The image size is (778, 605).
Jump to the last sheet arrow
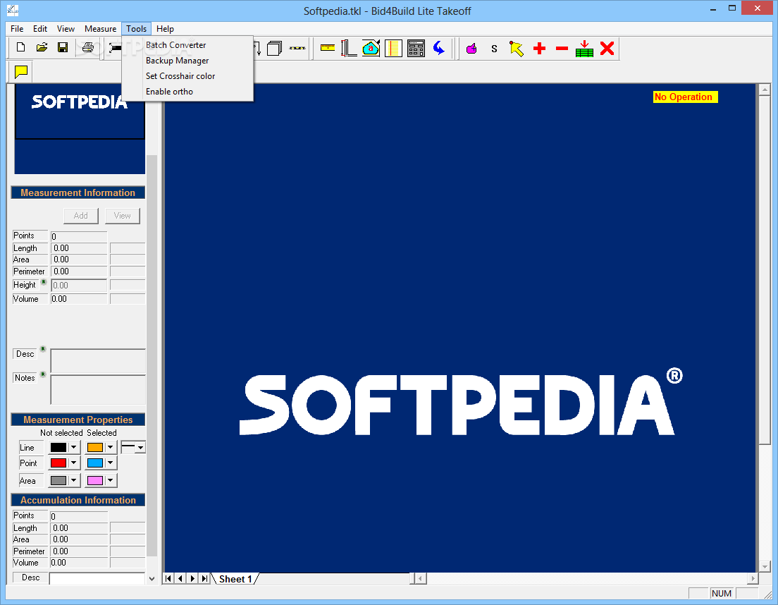[204, 578]
